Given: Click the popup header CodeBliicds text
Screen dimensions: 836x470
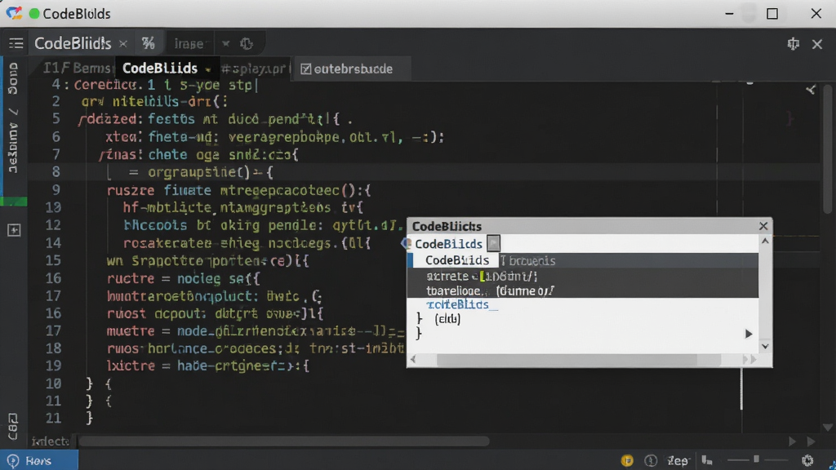Looking at the screenshot, I should point(447,227).
